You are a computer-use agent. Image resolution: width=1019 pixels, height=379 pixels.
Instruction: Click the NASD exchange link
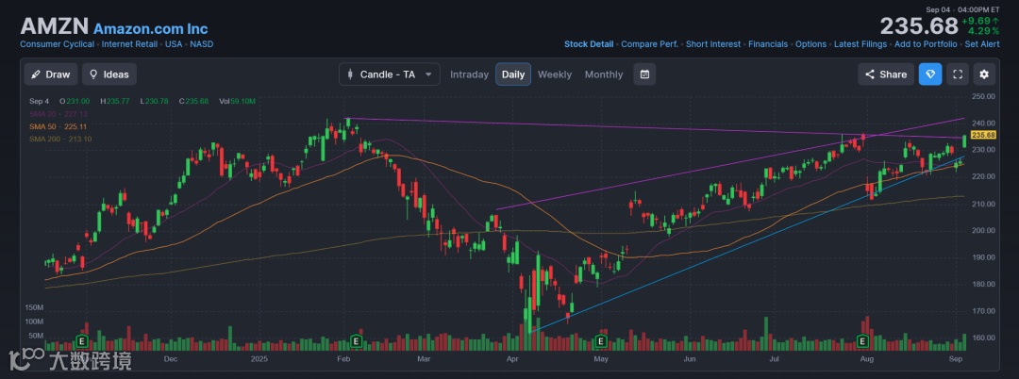tap(202, 44)
